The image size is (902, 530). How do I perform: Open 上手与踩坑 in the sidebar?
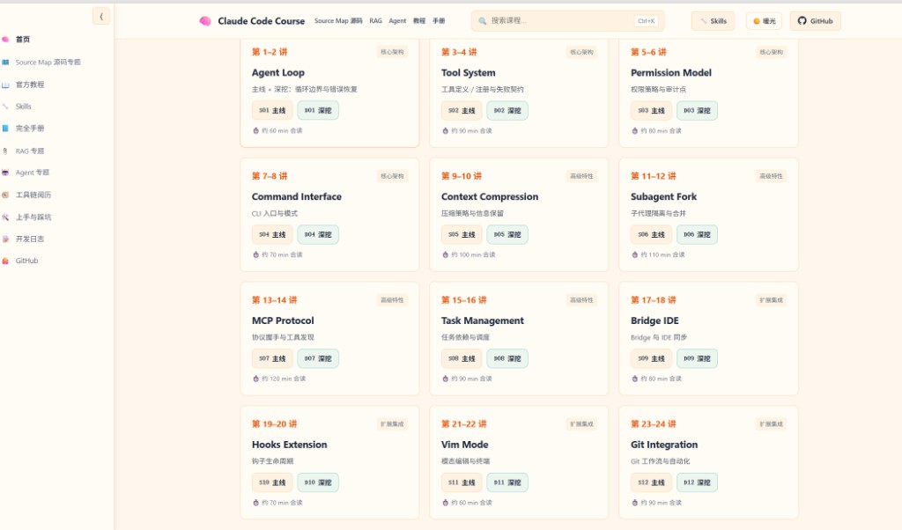coord(33,217)
